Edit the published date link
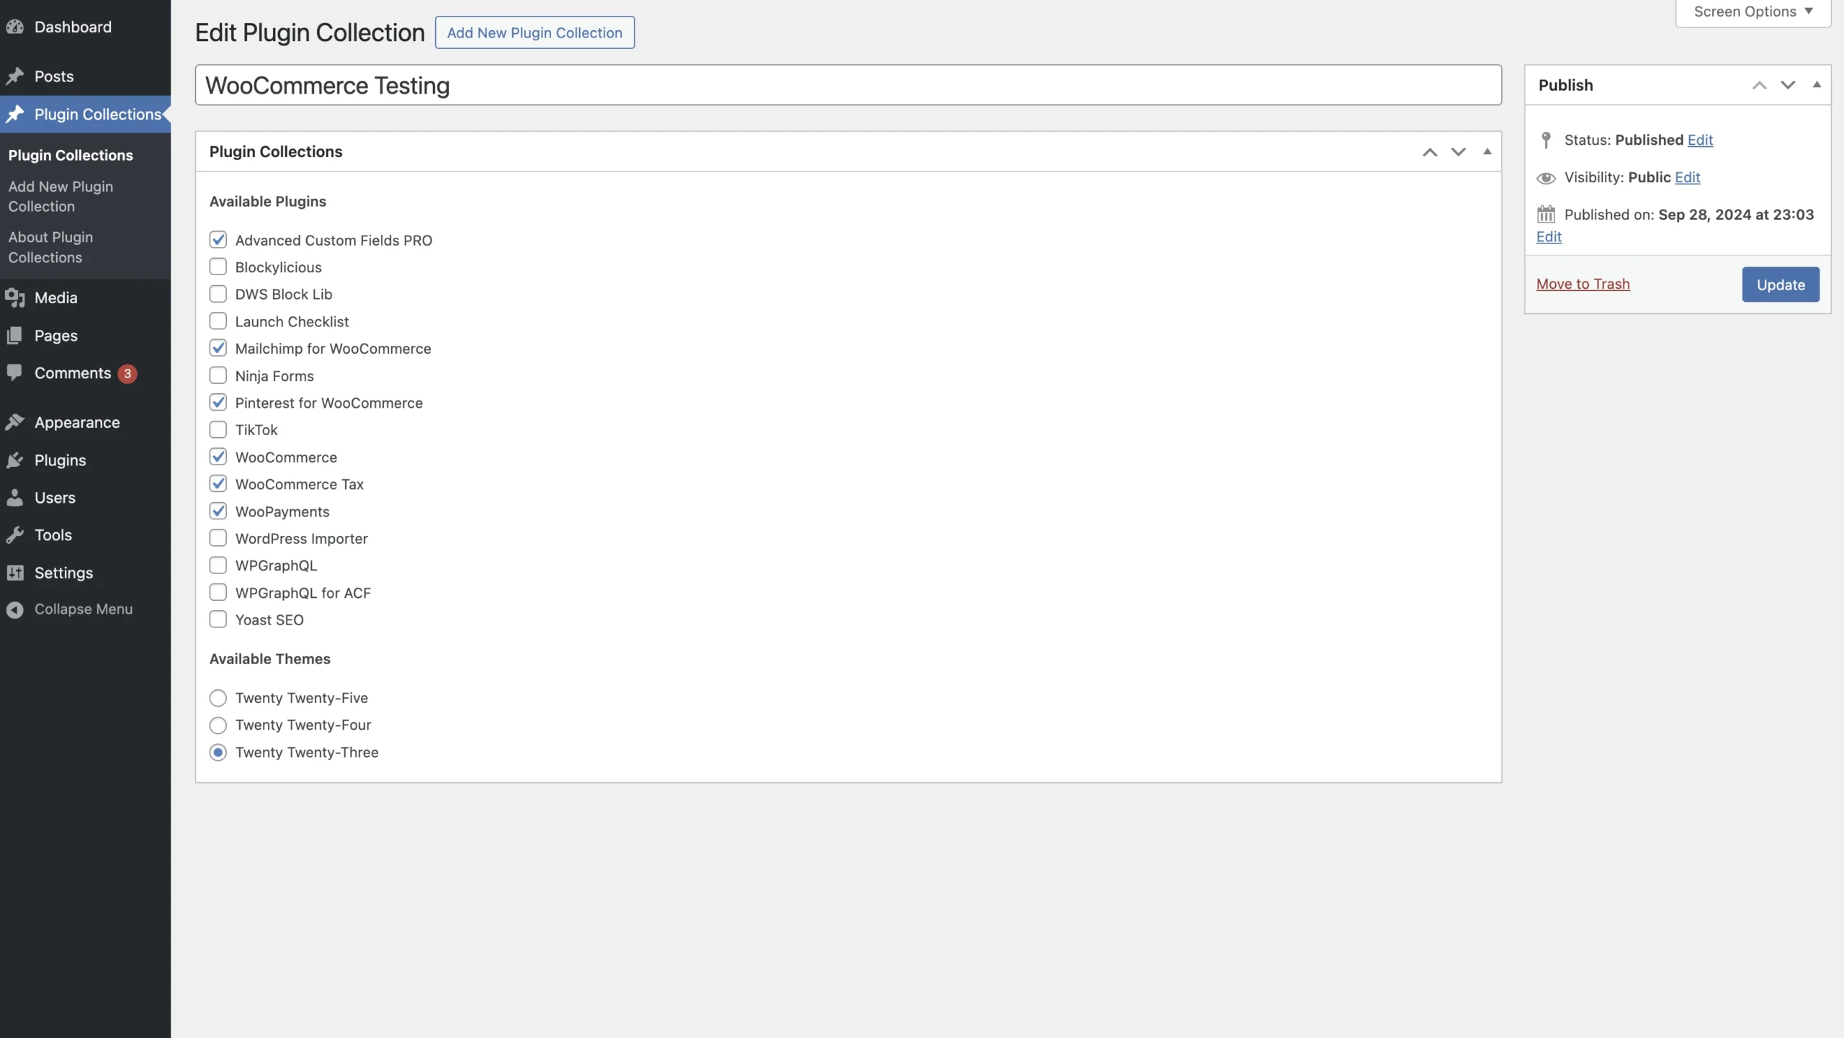The height and width of the screenshot is (1038, 1844). 1549,237
